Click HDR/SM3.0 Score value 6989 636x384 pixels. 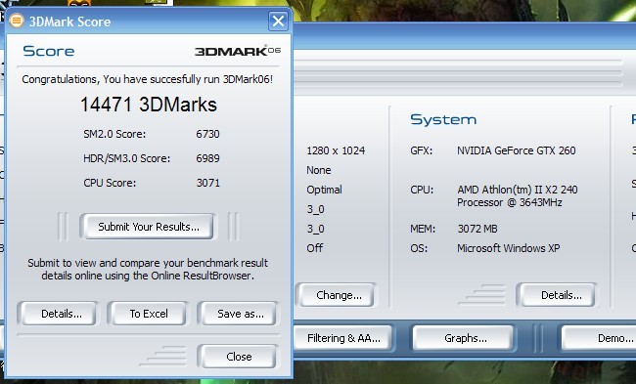[x=207, y=158]
